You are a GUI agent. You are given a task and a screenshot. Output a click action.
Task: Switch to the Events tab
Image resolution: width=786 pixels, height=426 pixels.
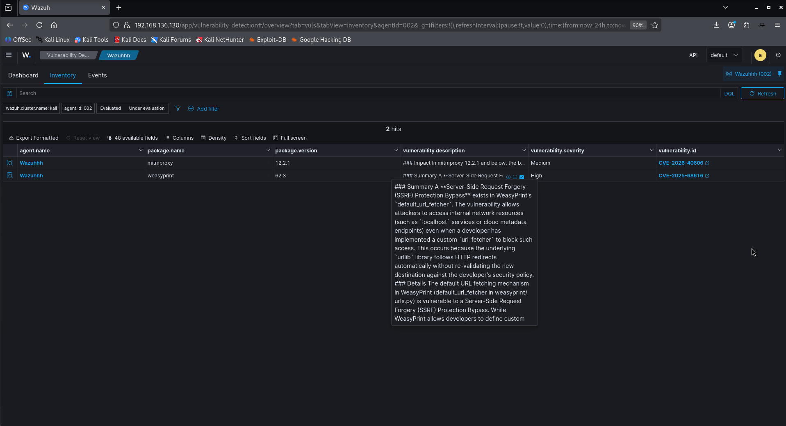[x=97, y=75]
